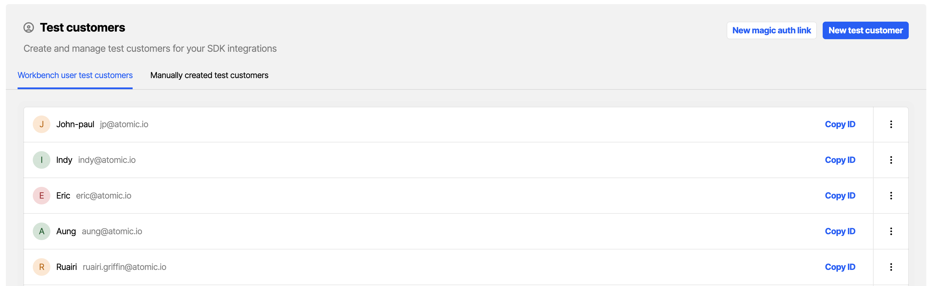Generate a New magic auth link
Image resolution: width=931 pixels, height=286 pixels.
click(x=772, y=30)
